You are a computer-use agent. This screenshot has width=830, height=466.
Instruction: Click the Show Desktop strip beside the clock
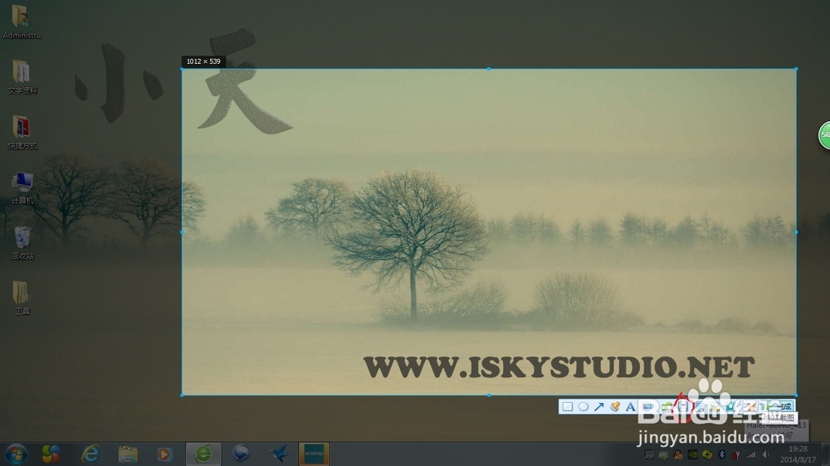825,454
